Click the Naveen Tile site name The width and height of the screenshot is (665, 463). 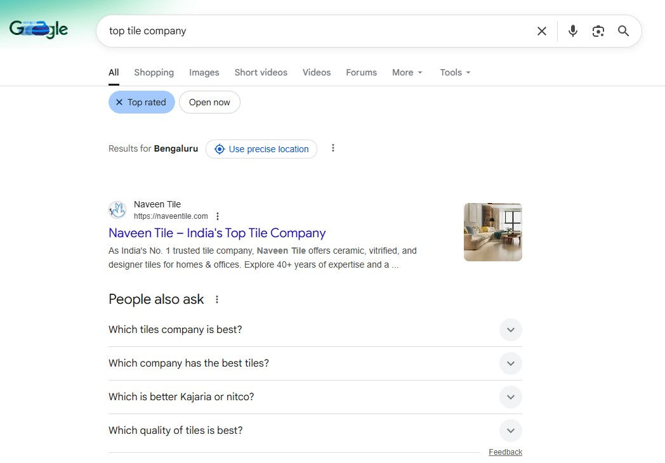tap(157, 204)
